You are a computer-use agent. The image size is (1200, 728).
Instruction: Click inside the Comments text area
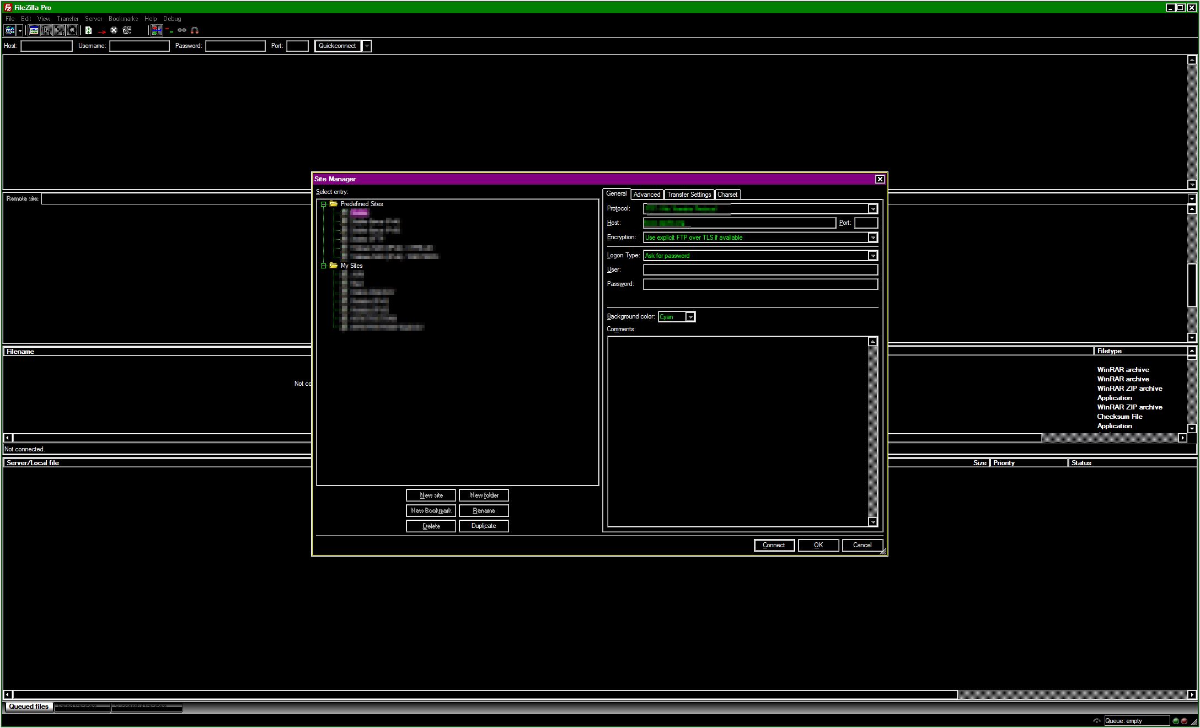[738, 432]
